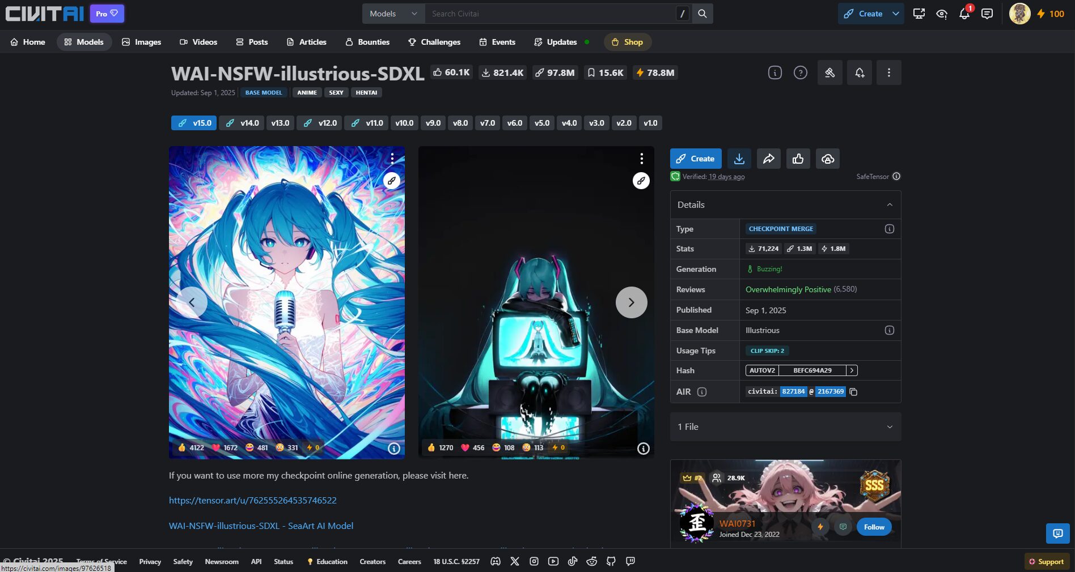Toggle thumbs-up reaction 4122 on microphone image

pyautogui.click(x=191, y=447)
